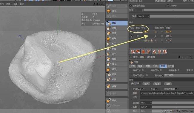Open the viewport 面板 menu

tap(21, 4)
